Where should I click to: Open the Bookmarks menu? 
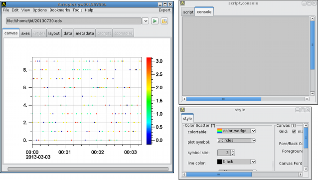(x=60, y=10)
